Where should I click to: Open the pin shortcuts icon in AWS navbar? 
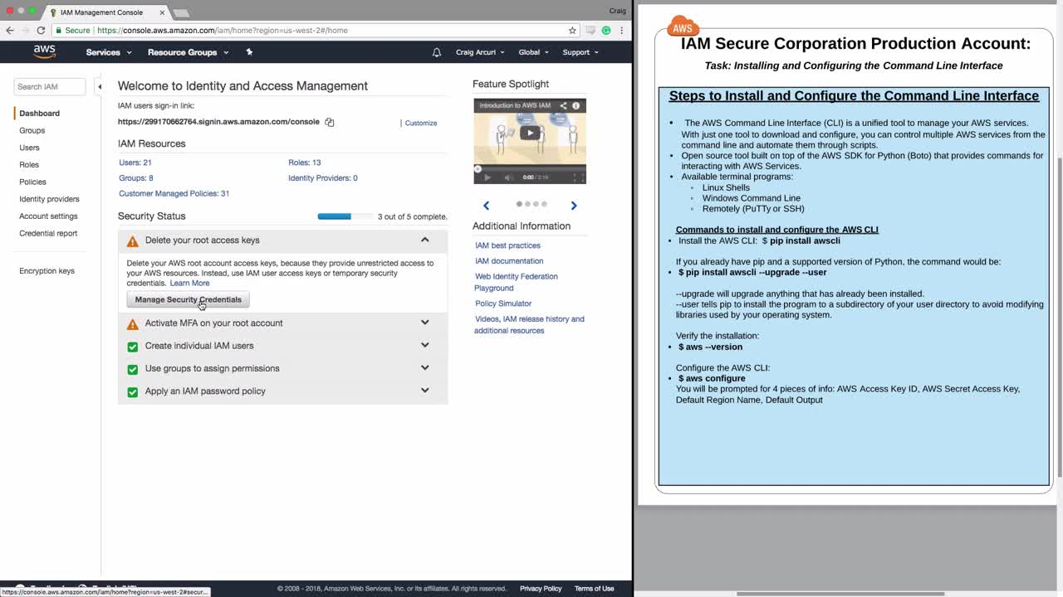point(249,52)
